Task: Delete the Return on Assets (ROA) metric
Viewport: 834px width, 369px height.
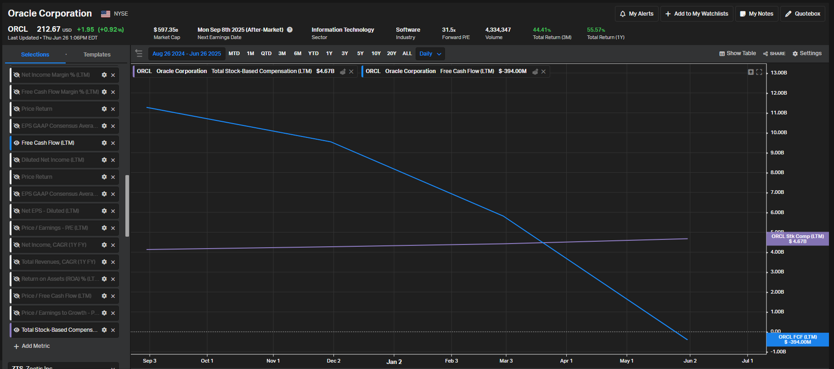Action: point(113,279)
